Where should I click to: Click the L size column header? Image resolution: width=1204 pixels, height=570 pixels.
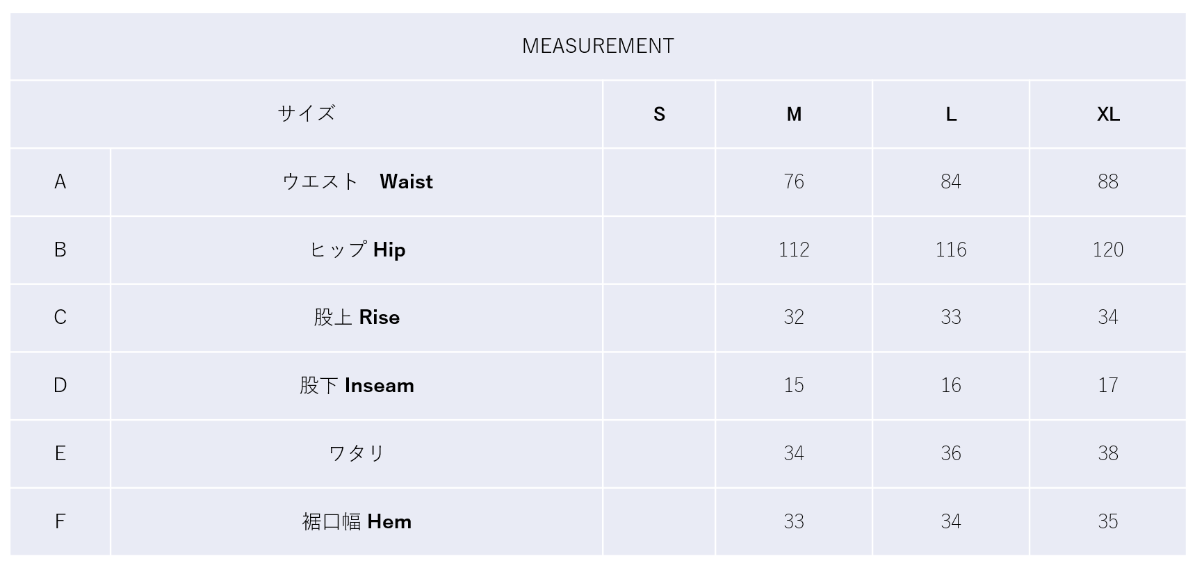point(951,114)
